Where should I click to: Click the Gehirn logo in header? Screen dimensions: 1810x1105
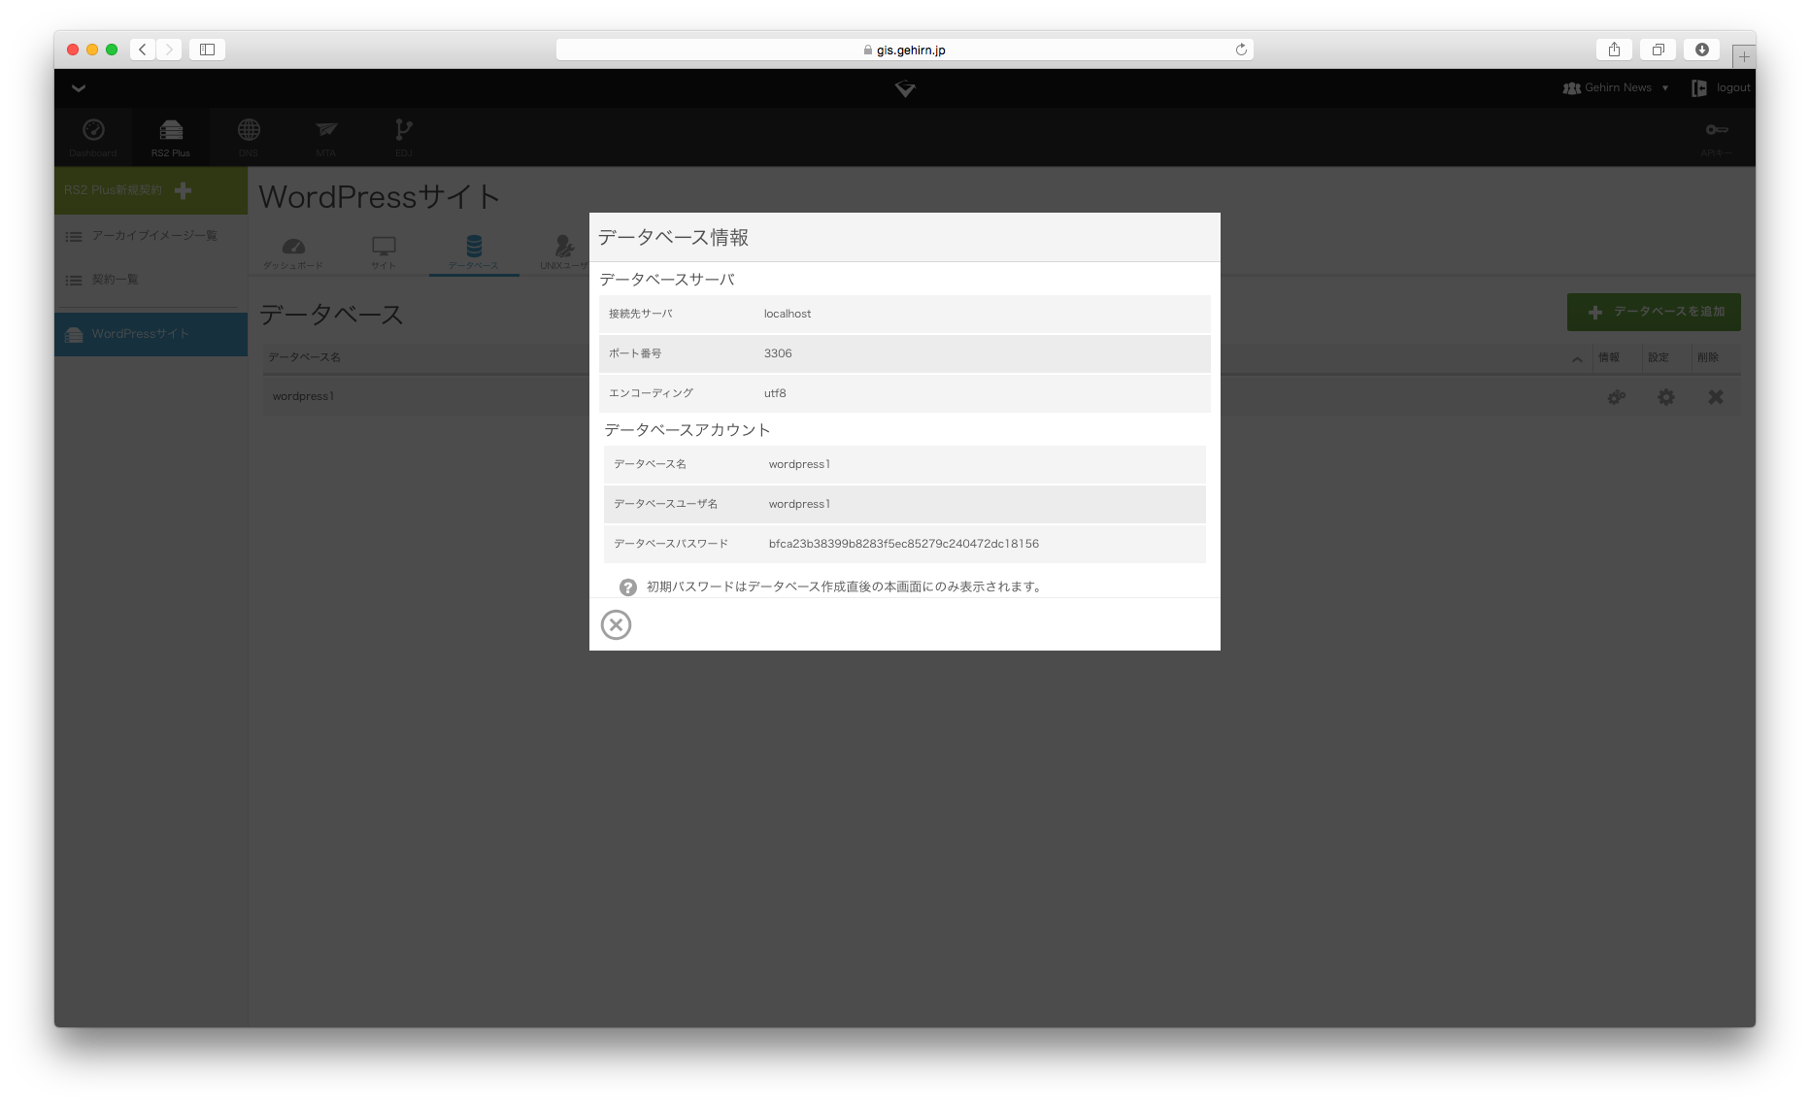coord(905,88)
